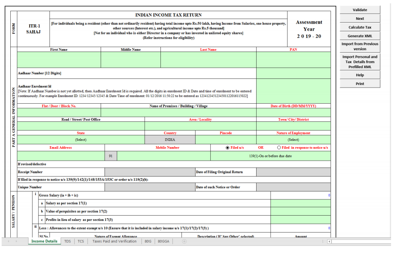Open the Taxes Paid and Verification tab
Viewport: 403px width, 254px height.
pyautogui.click(x=114, y=241)
